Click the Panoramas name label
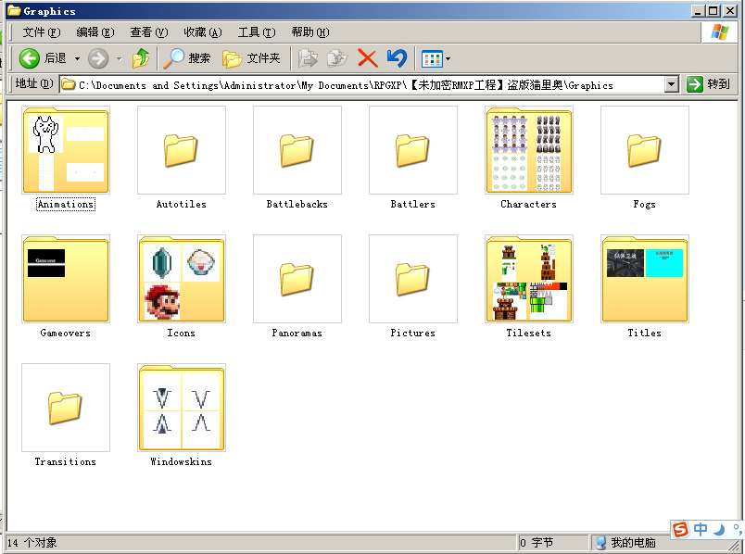This screenshot has height=554, width=745. (297, 334)
